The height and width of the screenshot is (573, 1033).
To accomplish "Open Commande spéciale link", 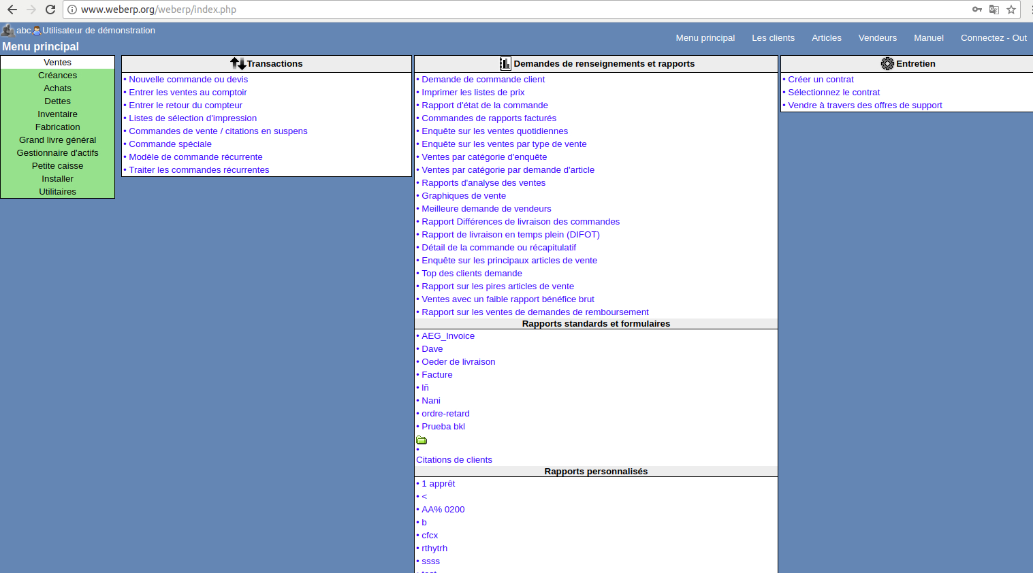I will click(x=170, y=144).
